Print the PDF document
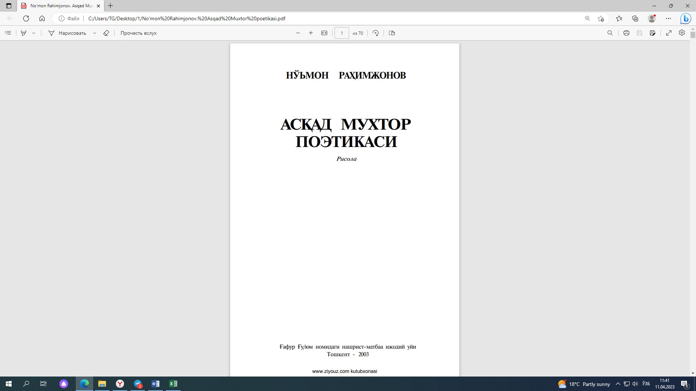Viewport: 696px width, 391px height. (626, 33)
